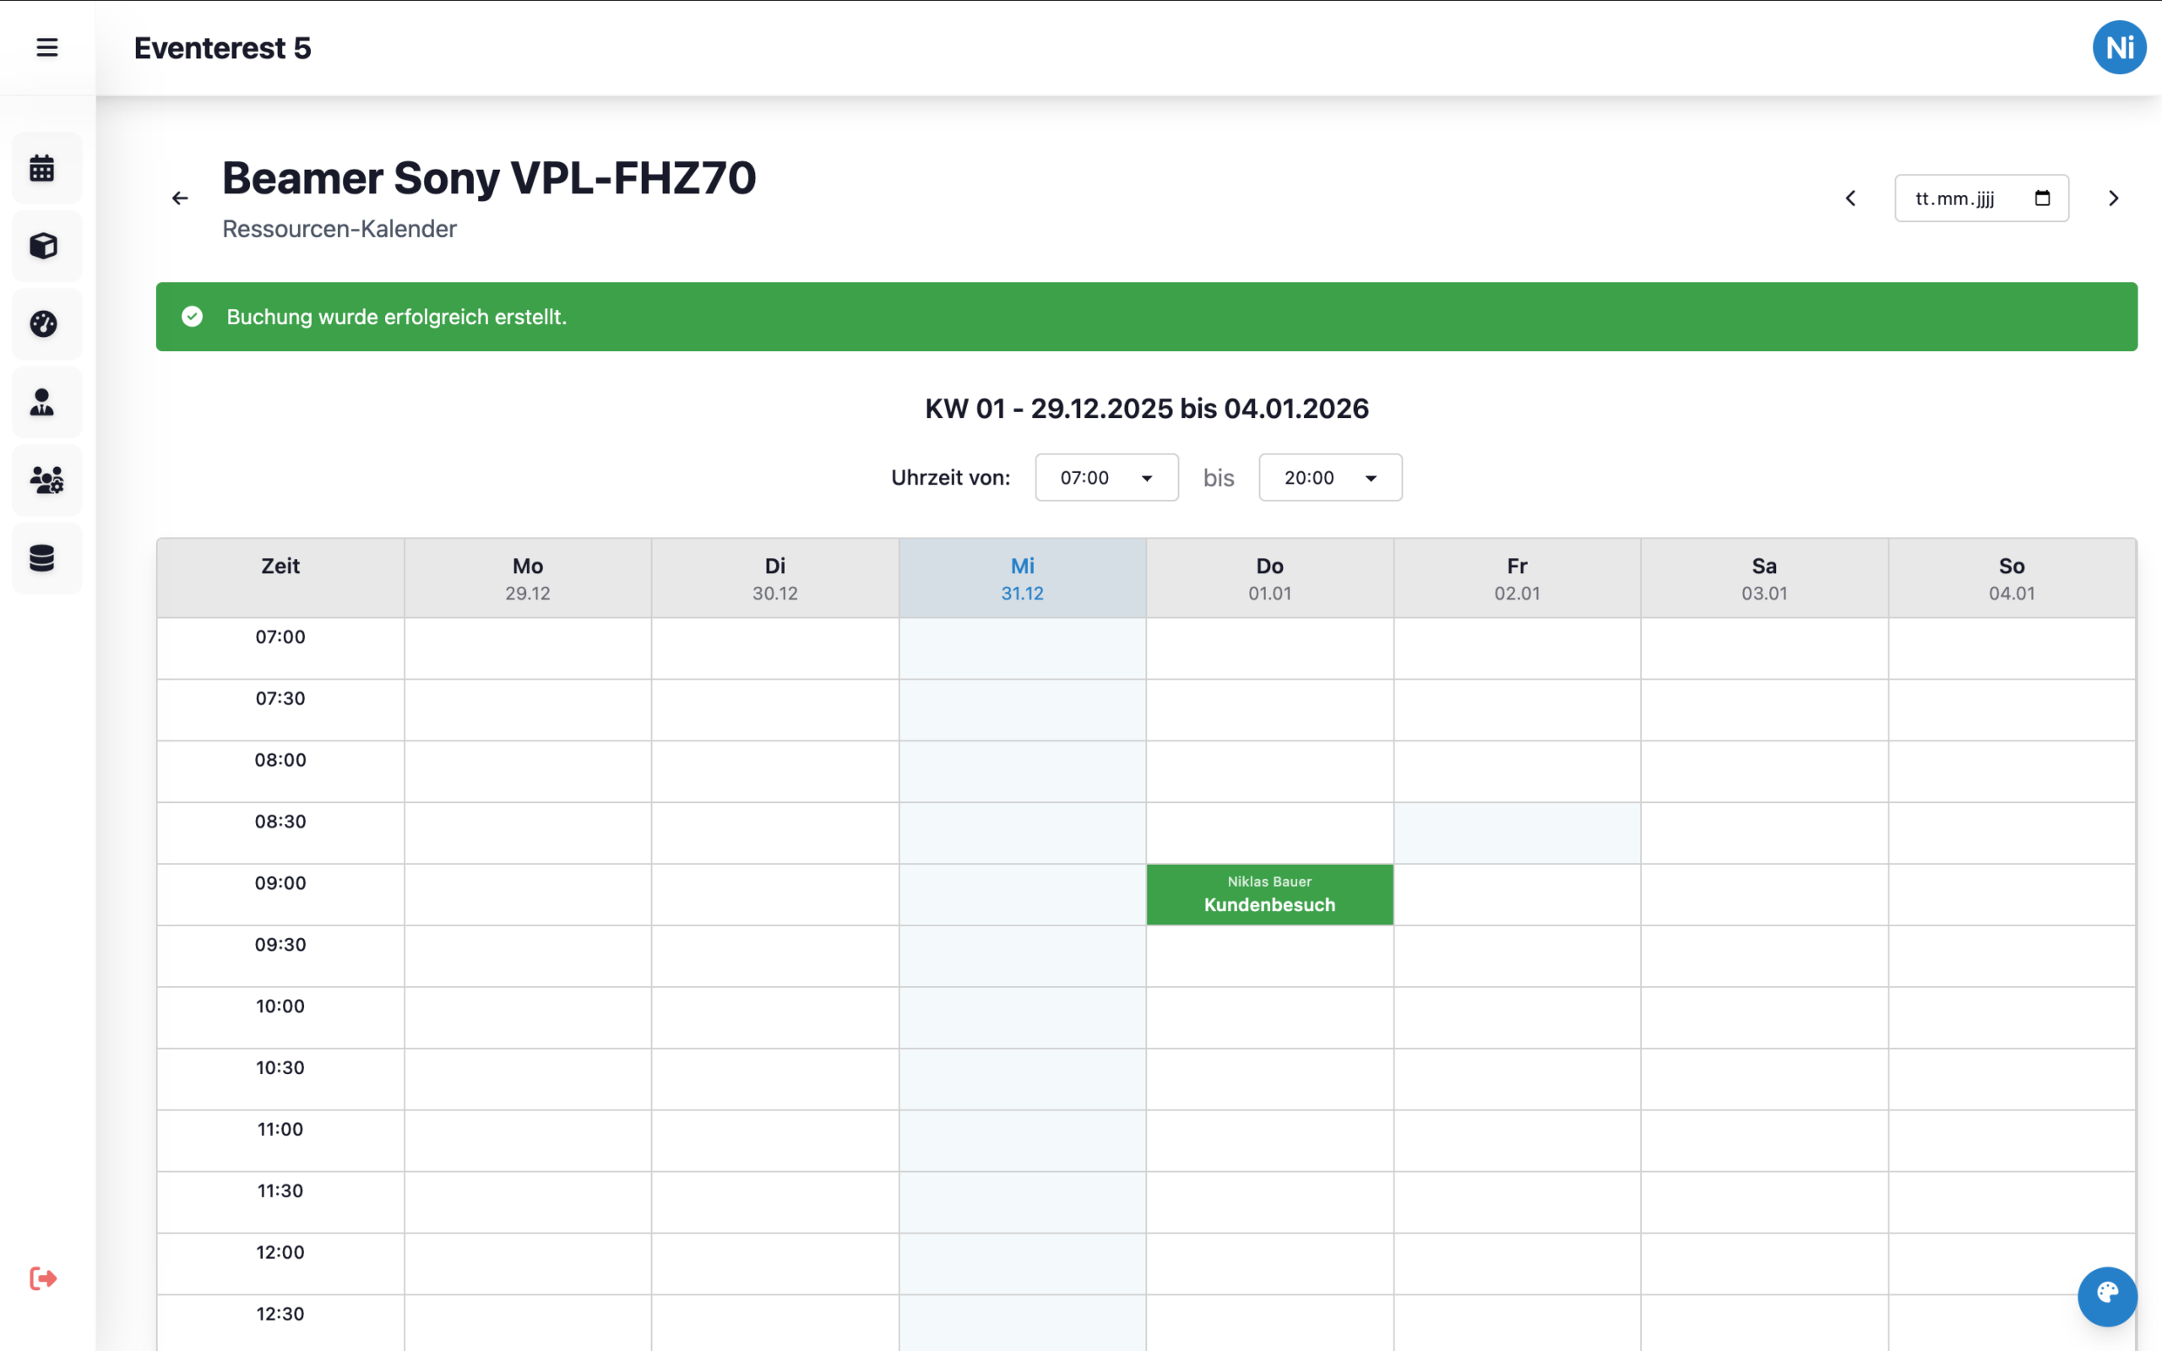
Task: Open the dashboard gauge icon
Action: (43, 323)
